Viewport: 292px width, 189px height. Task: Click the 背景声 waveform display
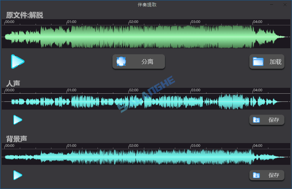pyautogui.click(x=146, y=156)
